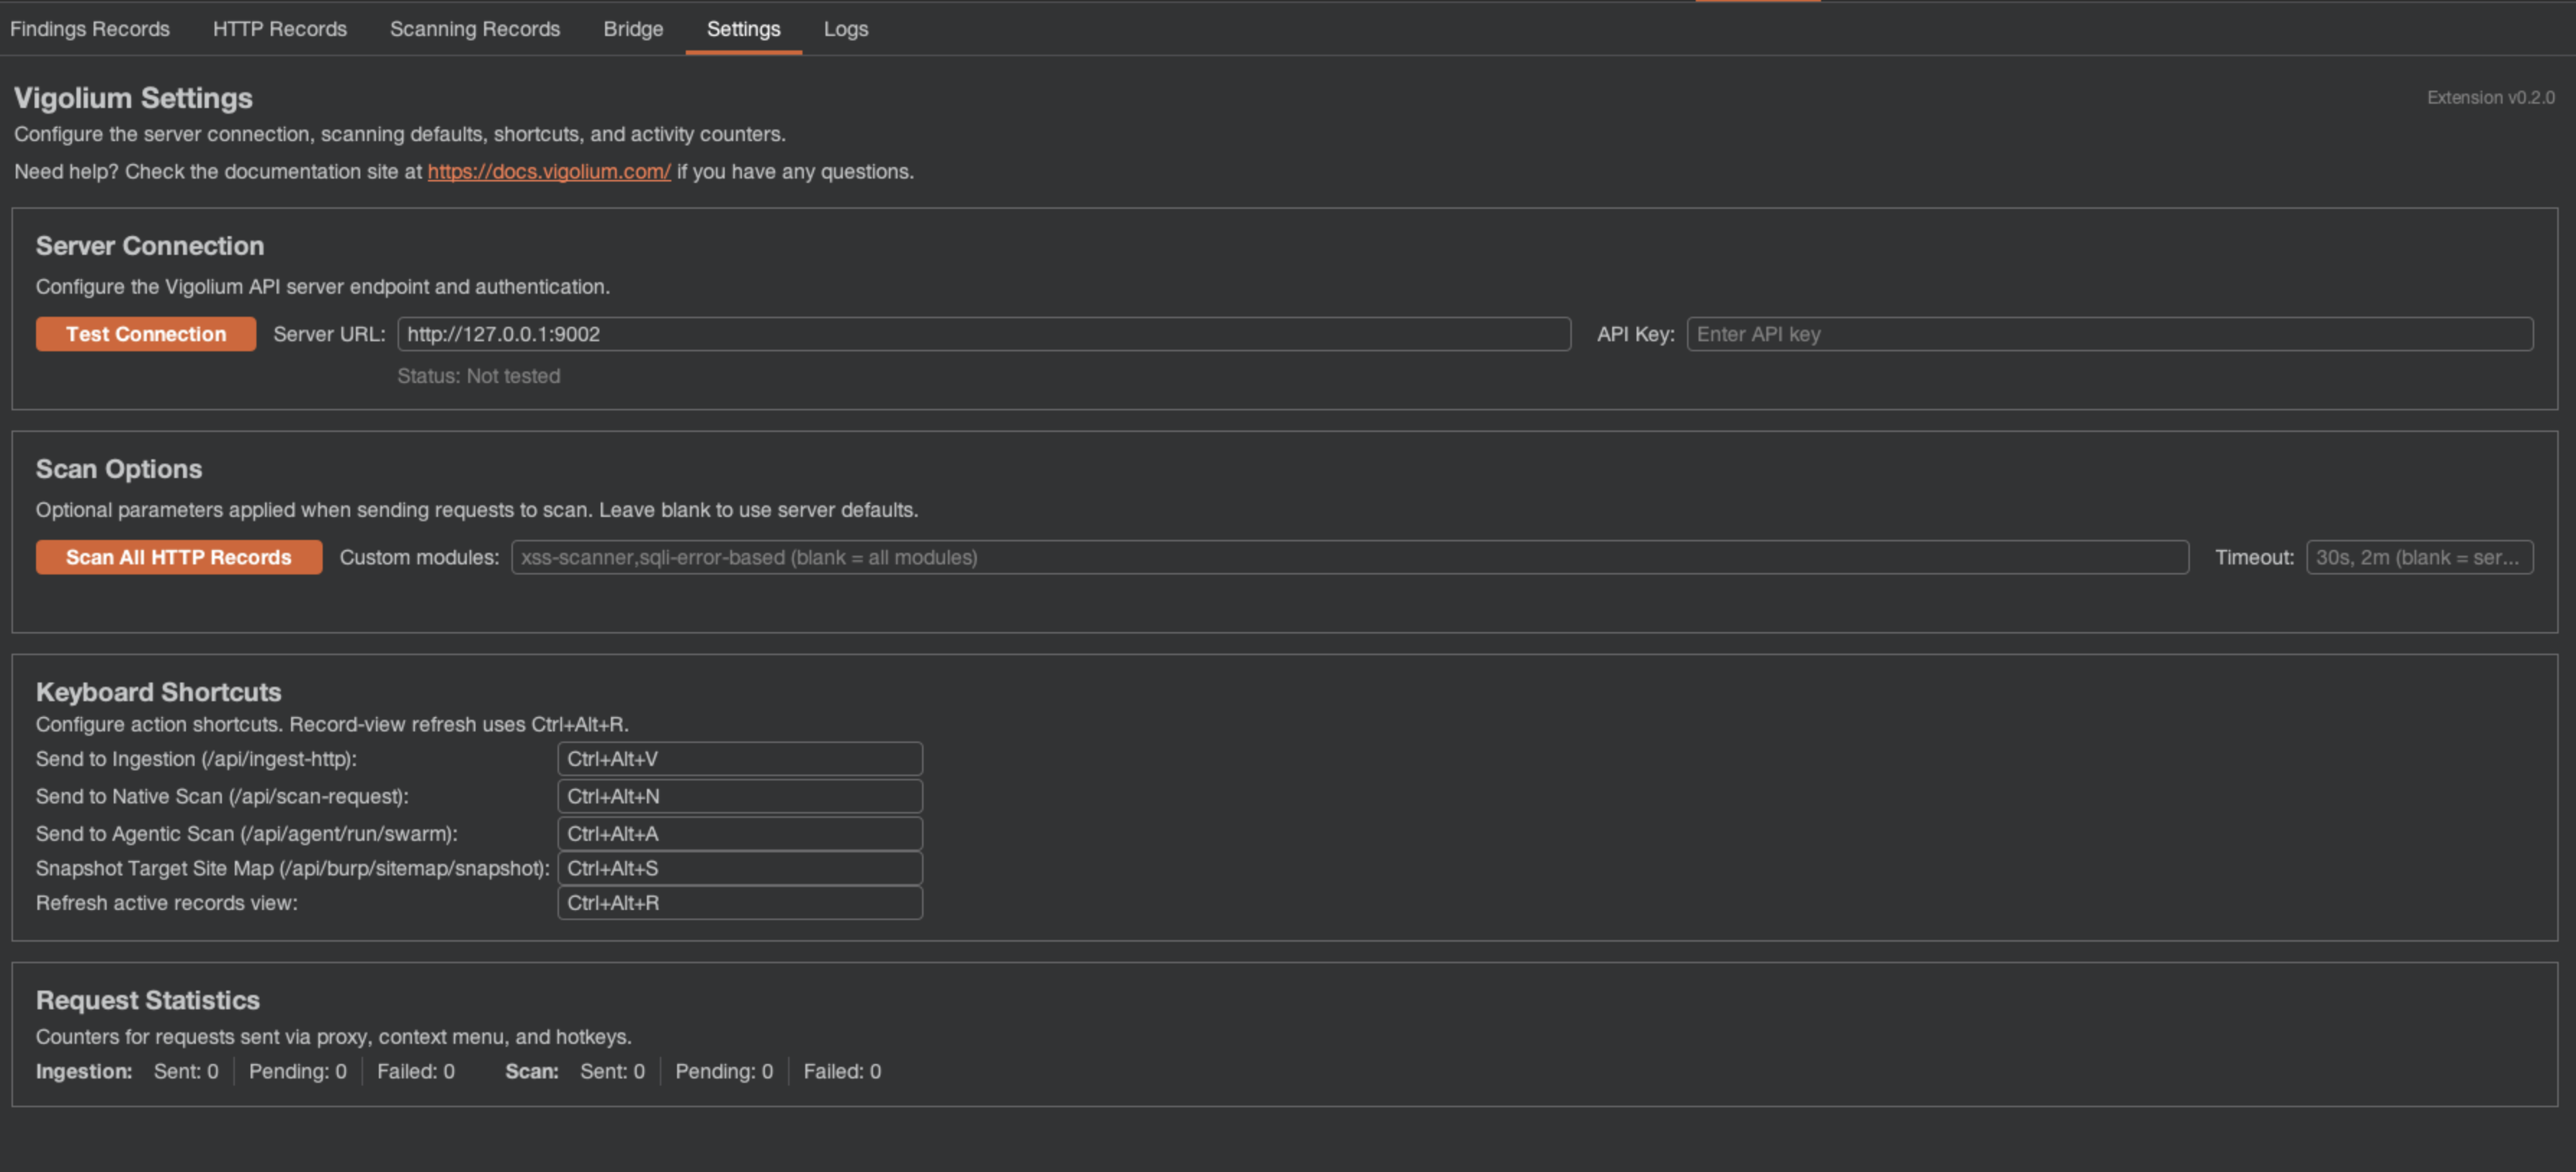Viewport: 2576px width, 1172px height.
Task: Click the 'Ingestion:' counter label
Action: (84, 1071)
